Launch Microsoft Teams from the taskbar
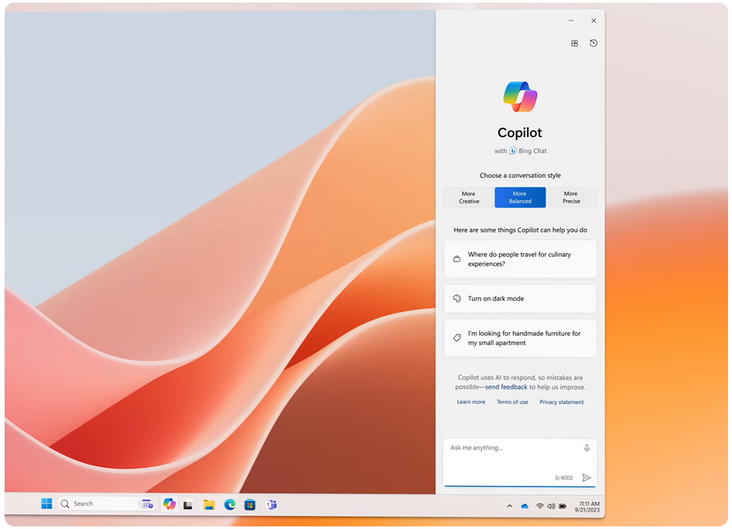Image resolution: width=732 pixels, height=529 pixels. tap(271, 504)
